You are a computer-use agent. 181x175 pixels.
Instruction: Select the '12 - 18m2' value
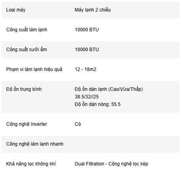point(85,69)
